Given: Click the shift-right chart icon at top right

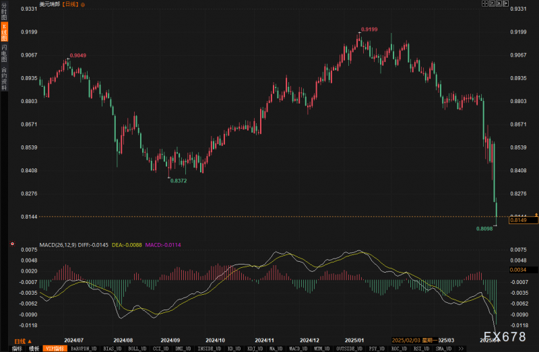Looking at the screenshot, I should (506, 3).
